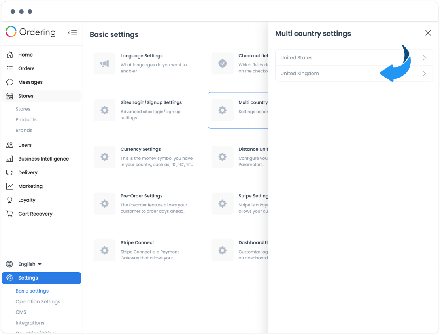Click the Stores shop icon
The width and height of the screenshot is (440, 335).
point(10,96)
